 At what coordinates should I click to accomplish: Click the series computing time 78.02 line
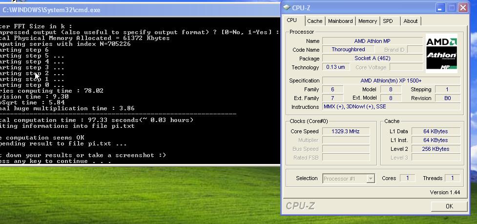[x=51, y=91]
